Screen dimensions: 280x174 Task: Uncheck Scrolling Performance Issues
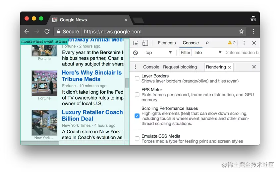pos(137,116)
